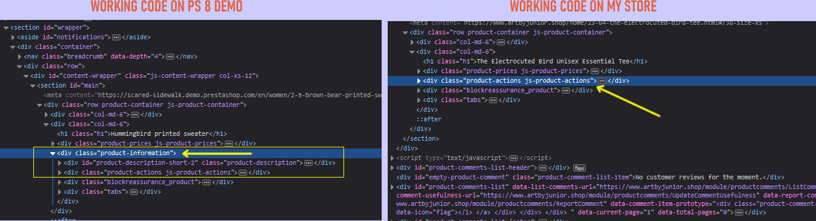Image resolution: width=816 pixels, height=221 pixels.
Task: Expand the product-description-short-2 div node
Action: pyautogui.click(x=60, y=163)
